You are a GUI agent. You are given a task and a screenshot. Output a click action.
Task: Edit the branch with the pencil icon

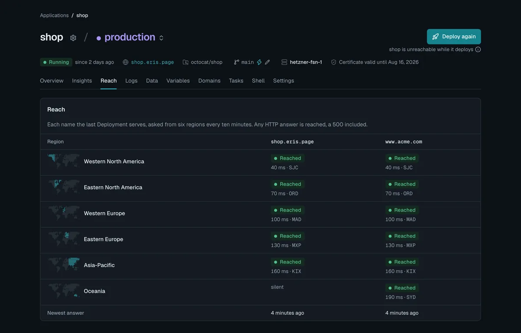click(267, 62)
